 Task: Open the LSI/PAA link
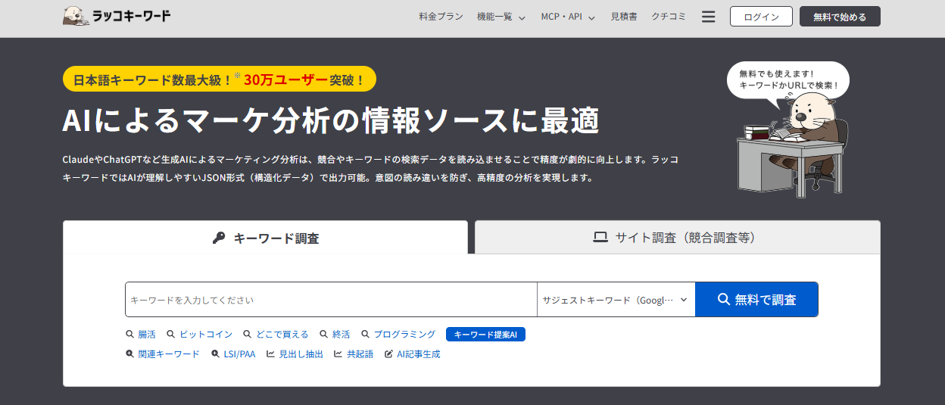tap(239, 354)
